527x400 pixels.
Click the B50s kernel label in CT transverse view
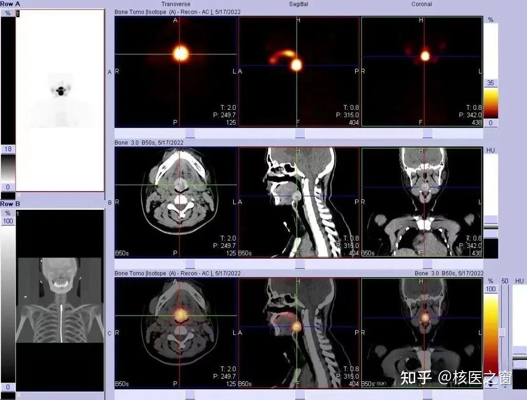pyautogui.click(x=122, y=253)
